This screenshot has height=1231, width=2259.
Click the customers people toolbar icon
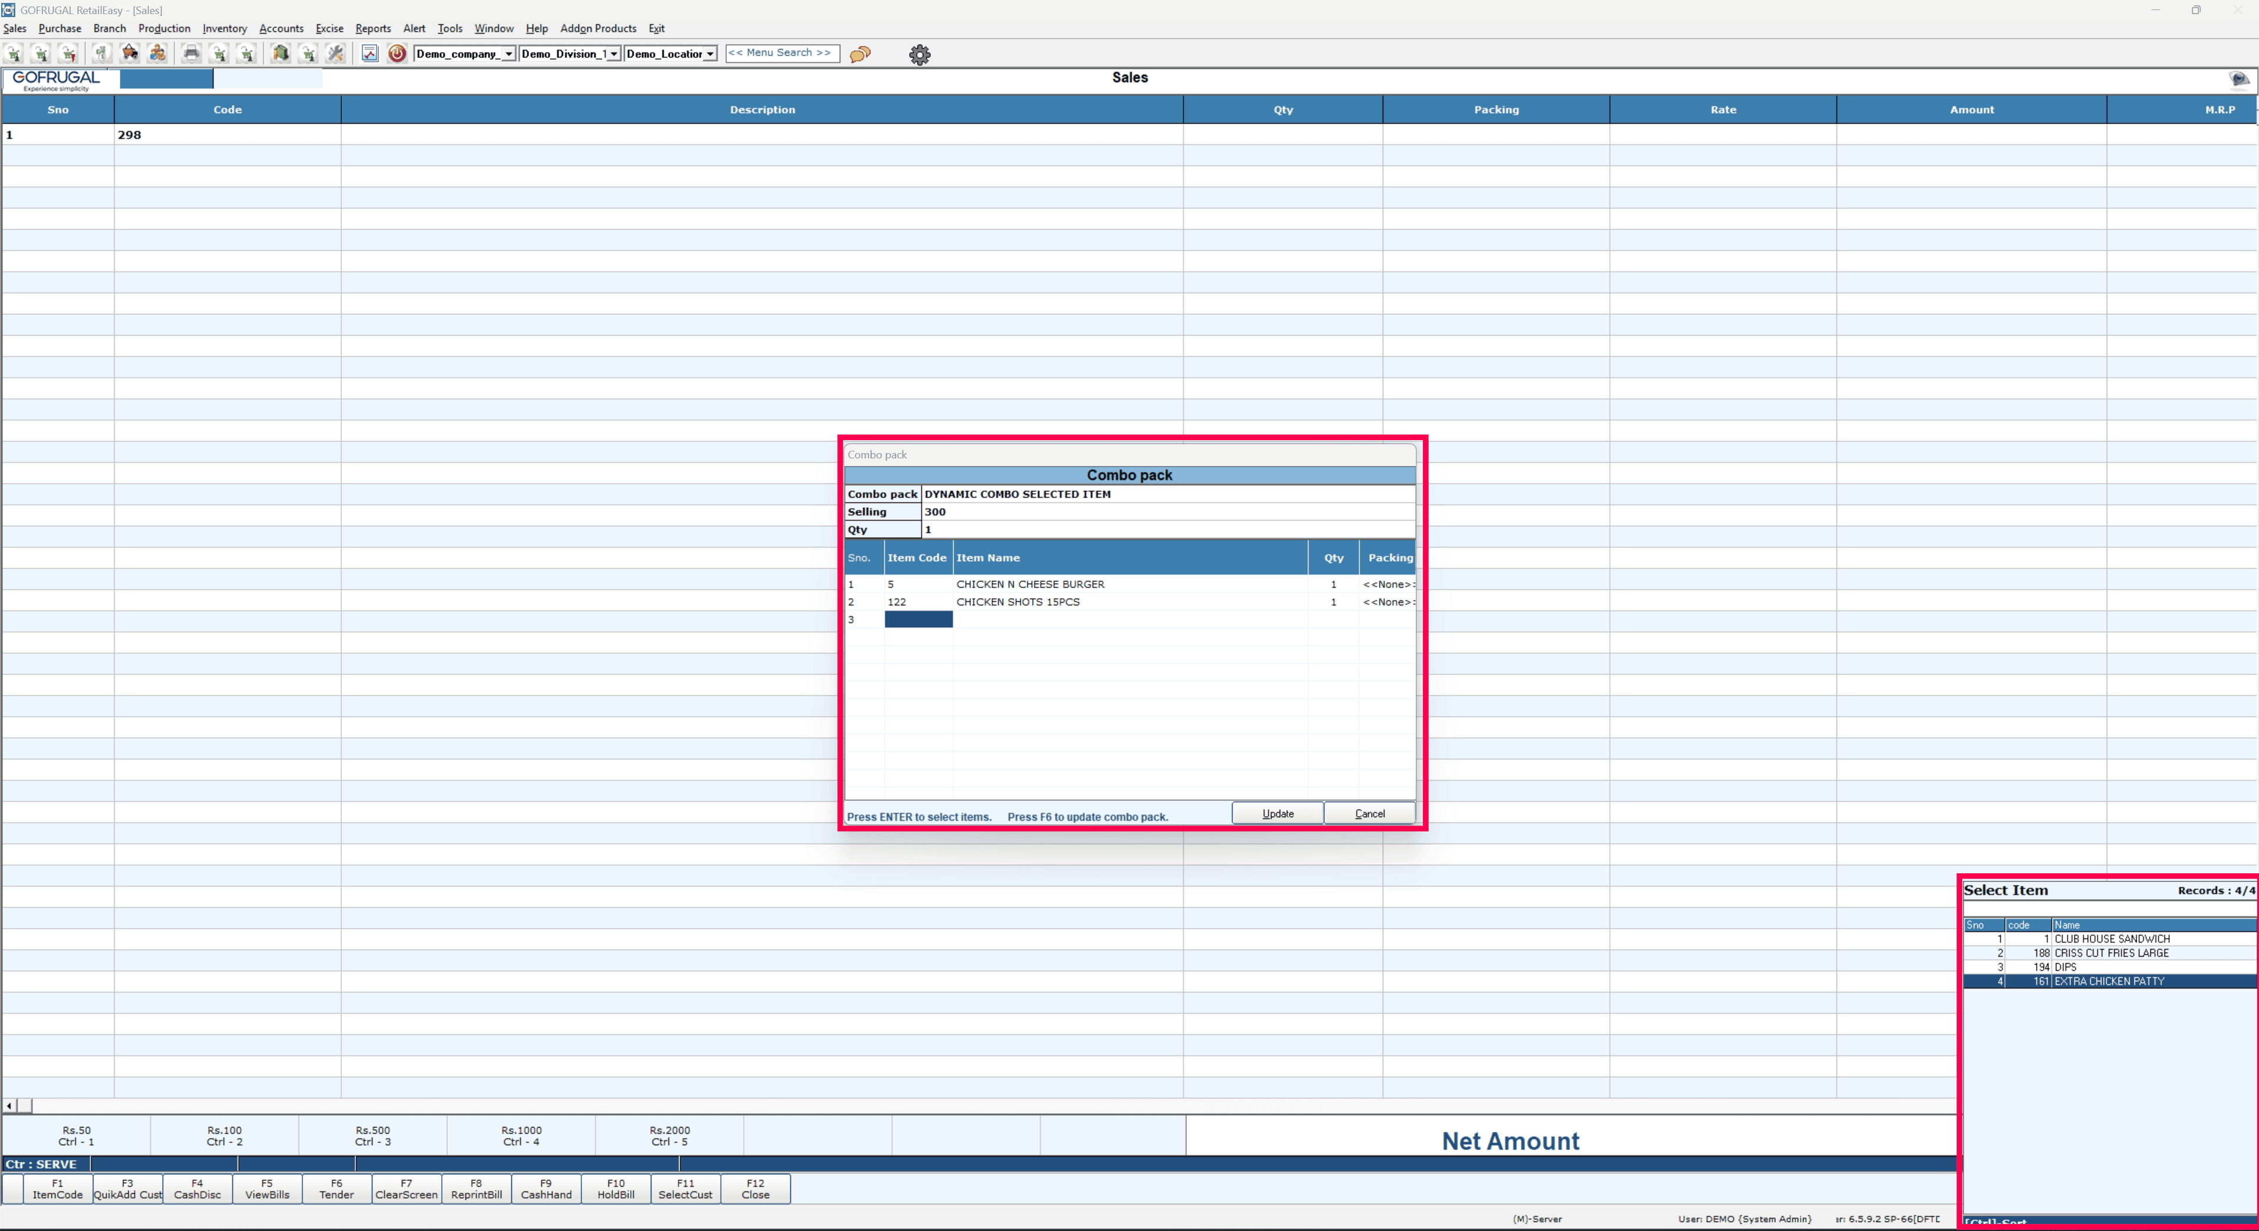click(158, 54)
